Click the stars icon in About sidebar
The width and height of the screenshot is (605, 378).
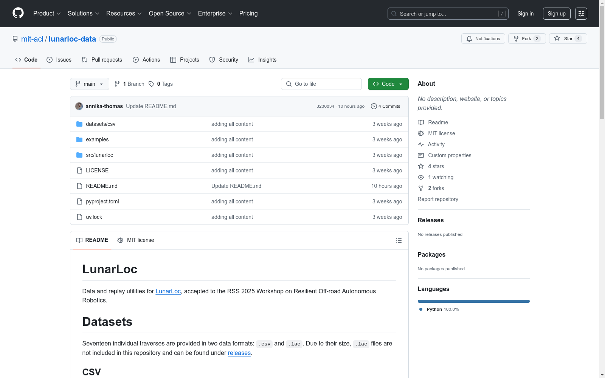coord(421,166)
